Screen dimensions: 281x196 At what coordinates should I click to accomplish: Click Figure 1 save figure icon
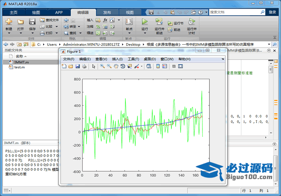[77, 66]
